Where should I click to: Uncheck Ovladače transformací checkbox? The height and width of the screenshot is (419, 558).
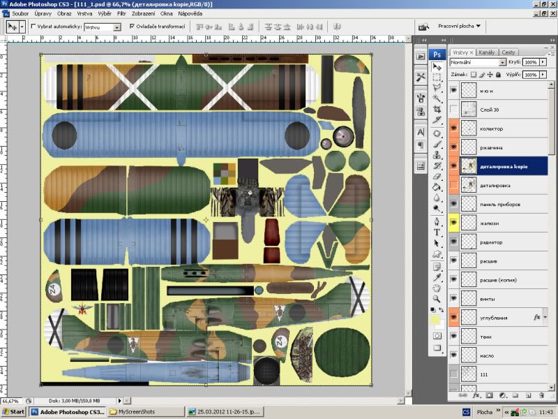click(x=133, y=27)
